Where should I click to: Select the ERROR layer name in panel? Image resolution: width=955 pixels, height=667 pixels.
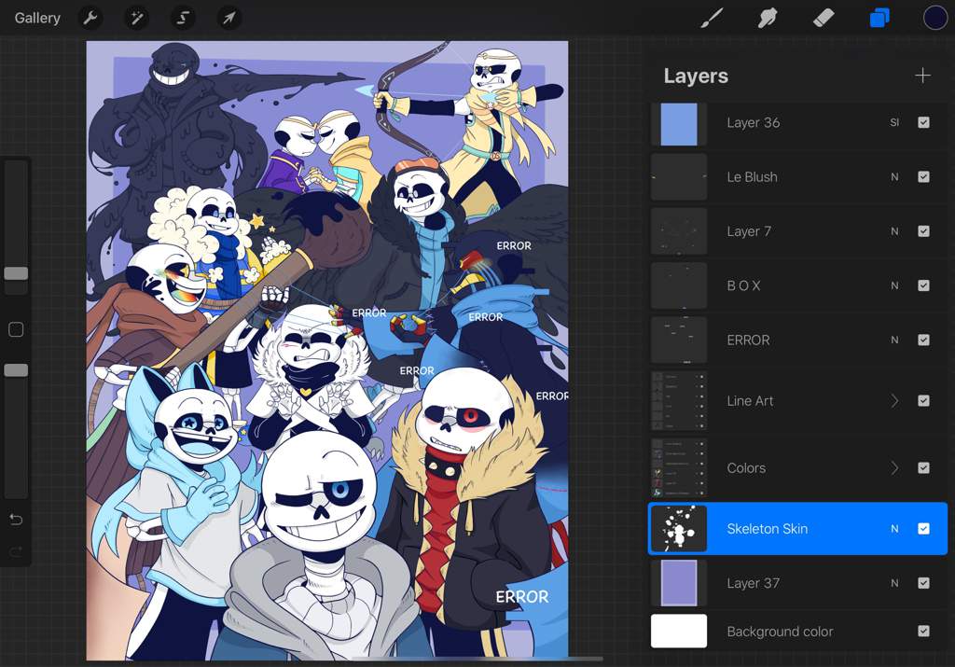point(748,340)
